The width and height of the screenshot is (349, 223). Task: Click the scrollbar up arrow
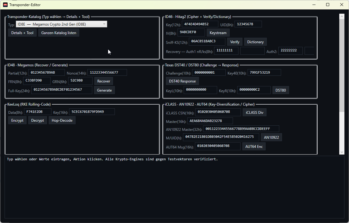pyautogui.click(x=342, y=16)
